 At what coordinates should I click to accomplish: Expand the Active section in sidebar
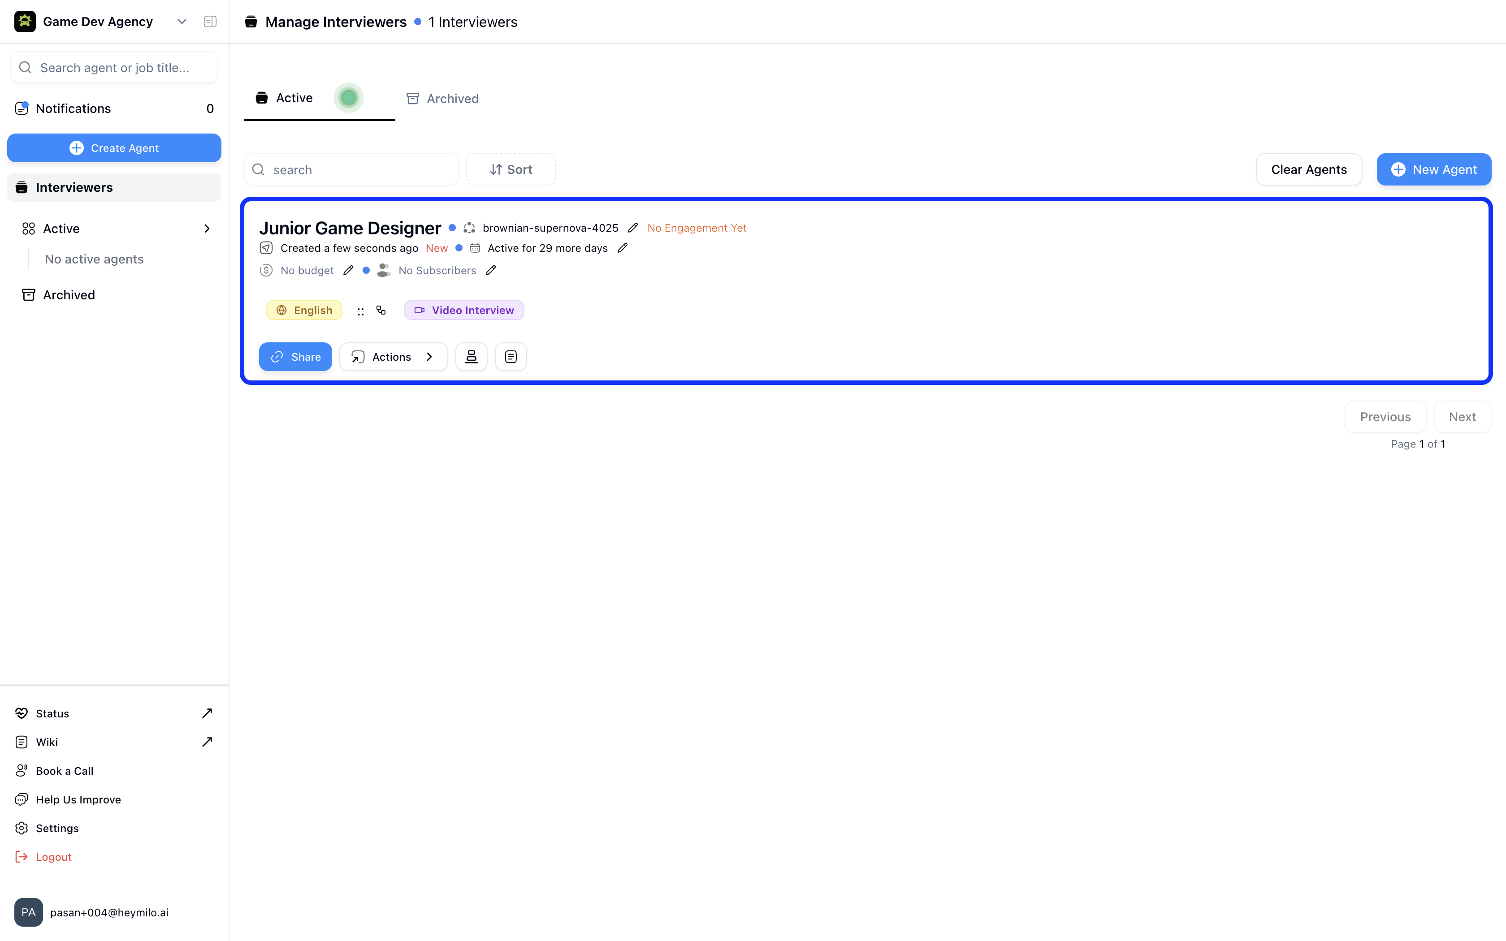point(207,229)
